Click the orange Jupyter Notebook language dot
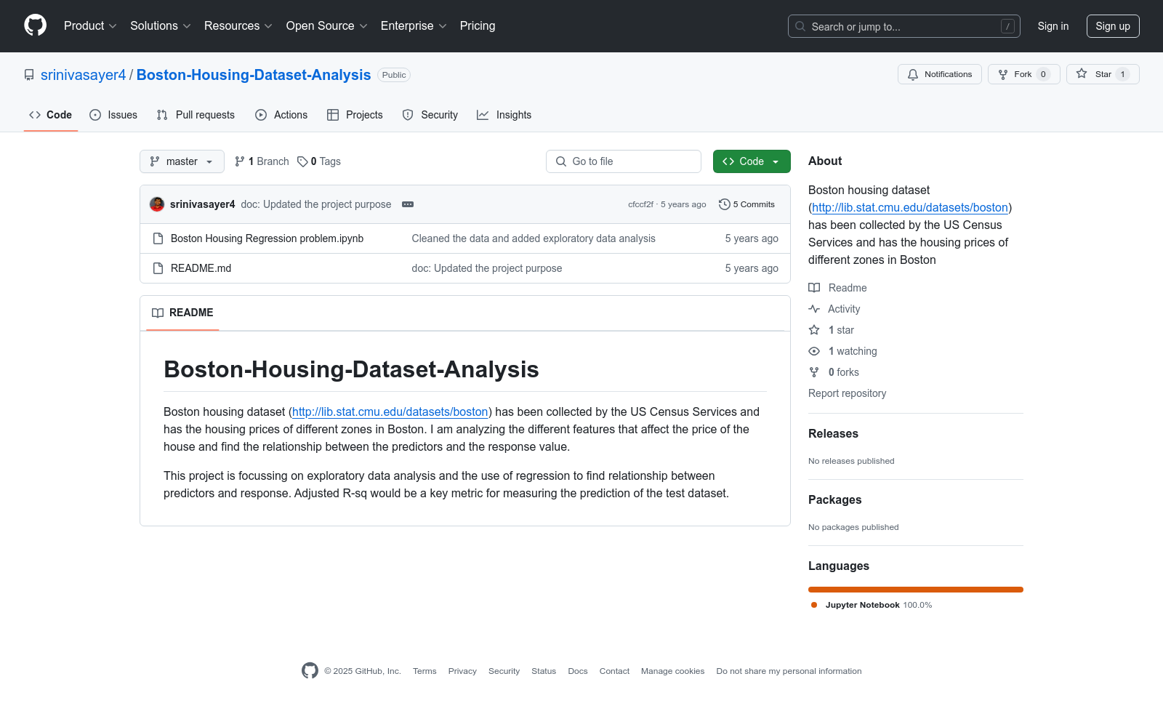This screenshot has width=1163, height=727. click(814, 605)
